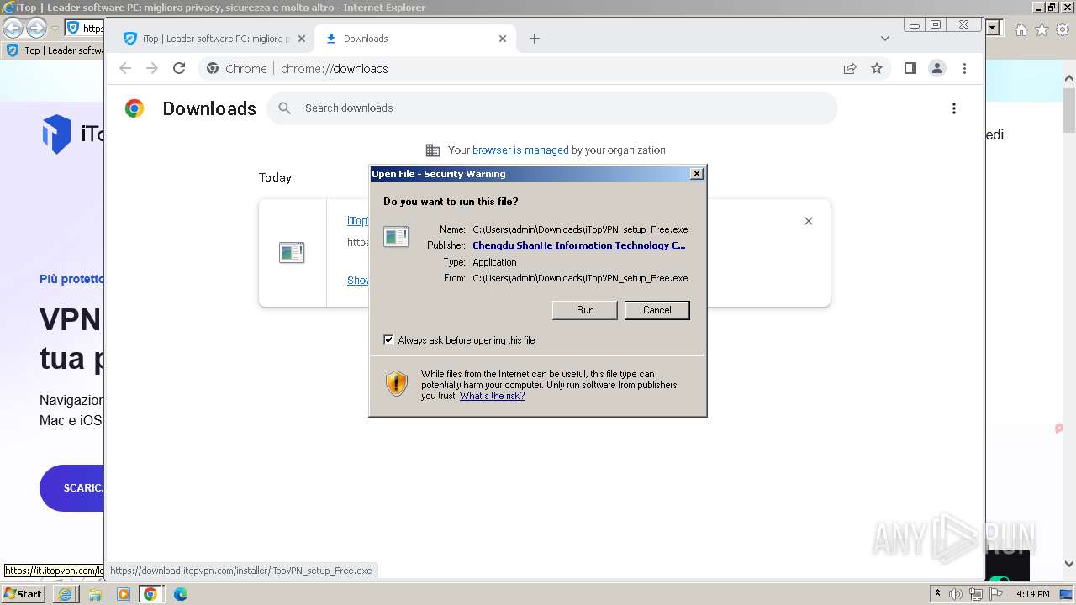This screenshot has width=1076, height=605.
Task: Close the iTop Chrome tab
Action: click(x=300, y=39)
